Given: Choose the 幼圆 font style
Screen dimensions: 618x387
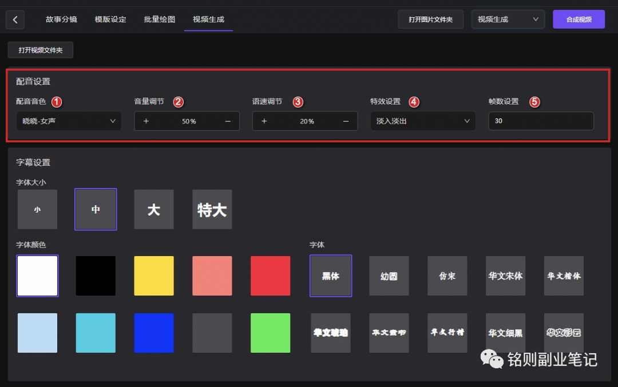Looking at the screenshot, I should (x=389, y=276).
